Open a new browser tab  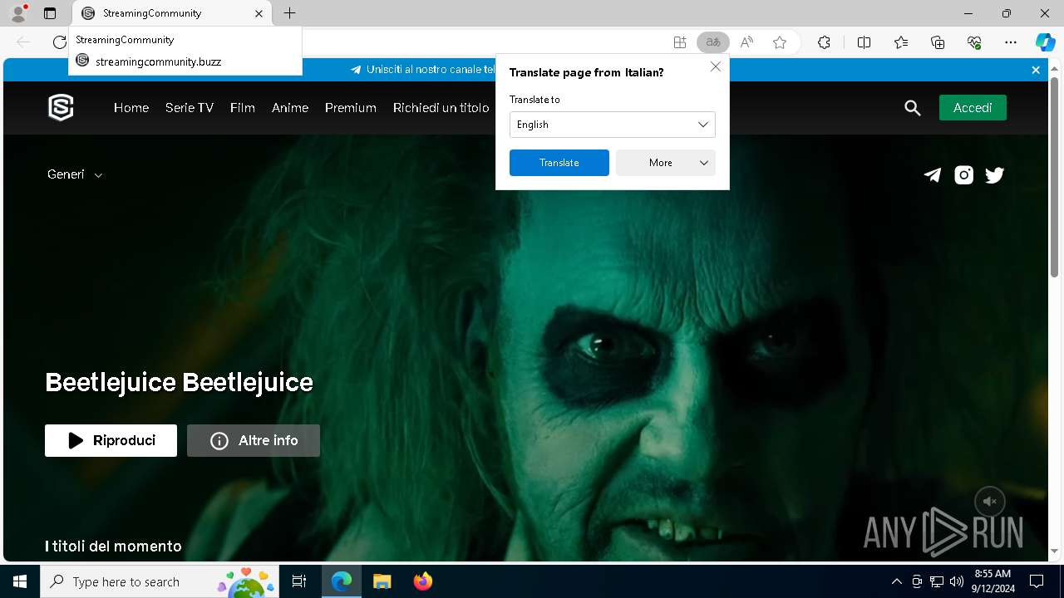289,13
